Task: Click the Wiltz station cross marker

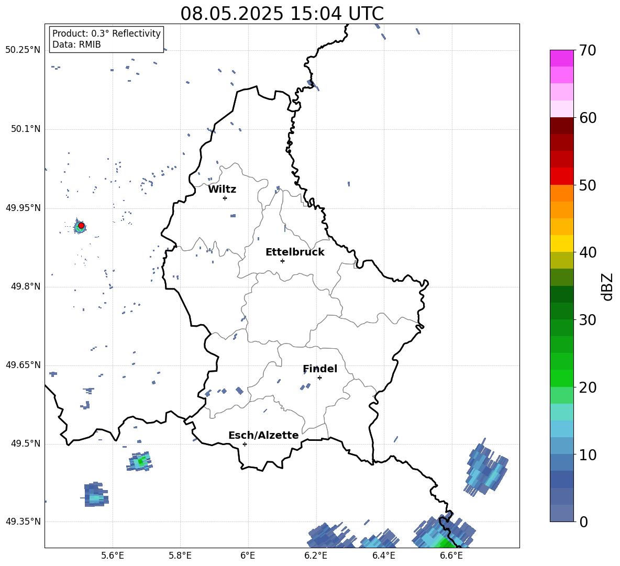Action: point(225,198)
